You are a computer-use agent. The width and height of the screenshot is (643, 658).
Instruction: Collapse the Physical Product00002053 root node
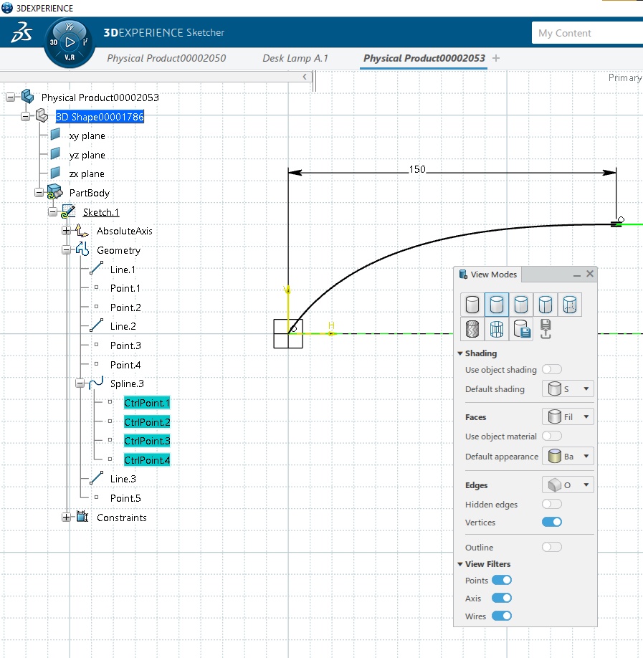point(11,97)
